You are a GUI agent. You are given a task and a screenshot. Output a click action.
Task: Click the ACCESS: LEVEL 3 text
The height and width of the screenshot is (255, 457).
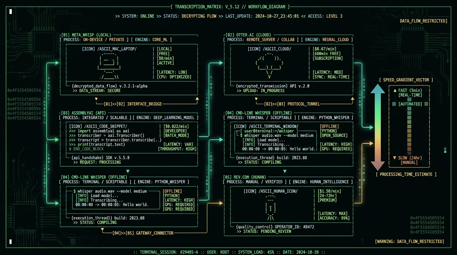click(325, 16)
